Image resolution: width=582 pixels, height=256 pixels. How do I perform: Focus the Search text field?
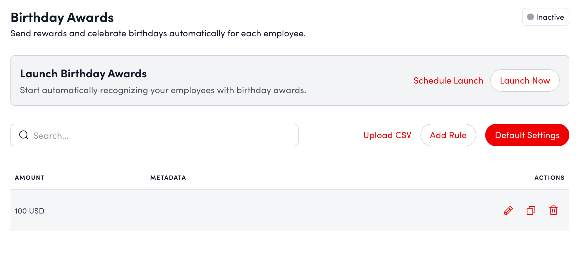click(163, 135)
